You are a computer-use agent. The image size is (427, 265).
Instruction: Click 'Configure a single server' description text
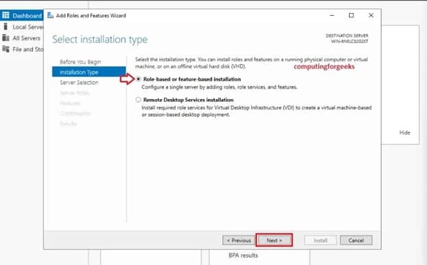click(x=220, y=87)
